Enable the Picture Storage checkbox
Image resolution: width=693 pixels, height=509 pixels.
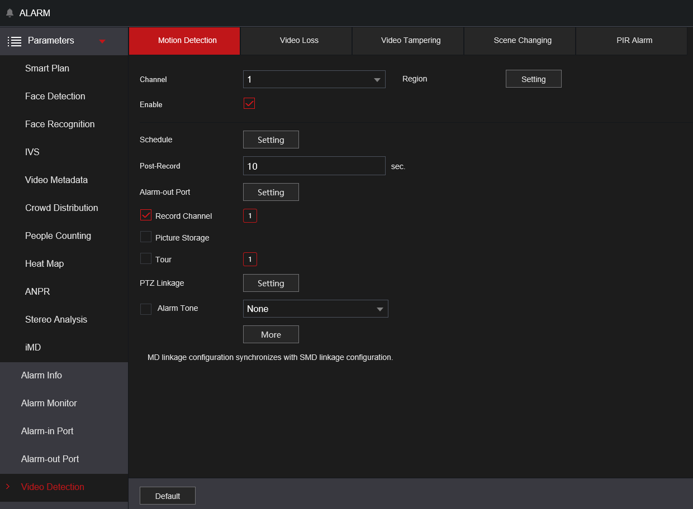pyautogui.click(x=146, y=237)
